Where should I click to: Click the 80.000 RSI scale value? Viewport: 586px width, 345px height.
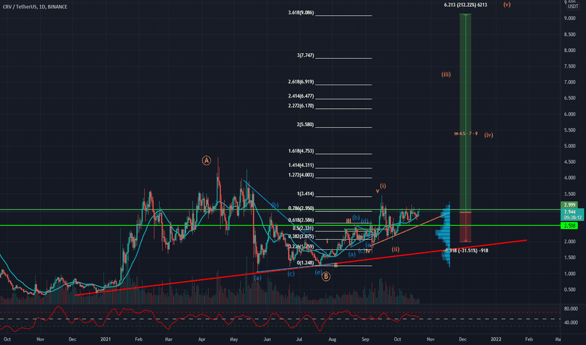point(571,309)
